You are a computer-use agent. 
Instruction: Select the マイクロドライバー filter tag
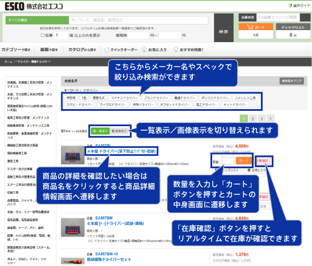(113, 105)
